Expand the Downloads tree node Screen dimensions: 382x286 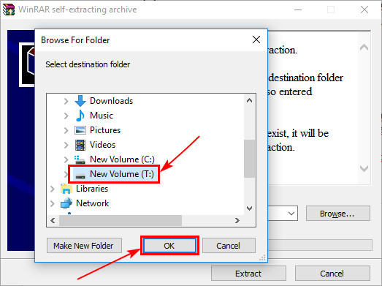(66, 101)
